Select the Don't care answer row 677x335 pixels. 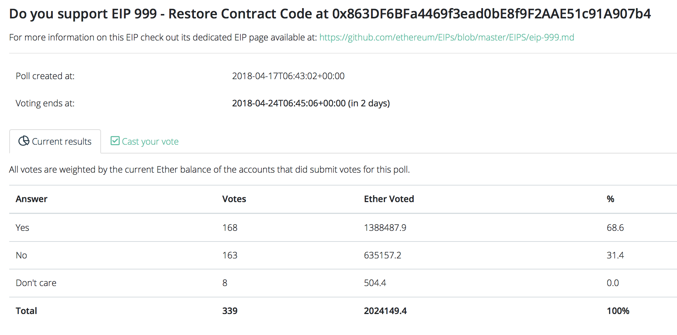pyautogui.click(x=343, y=283)
